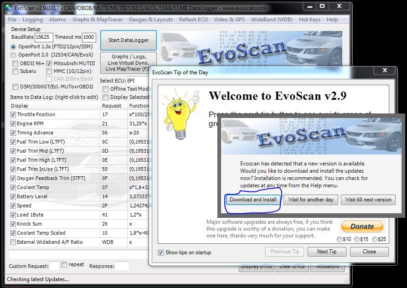
Task: Uncheck Knock Sum data item
Action: (13, 224)
